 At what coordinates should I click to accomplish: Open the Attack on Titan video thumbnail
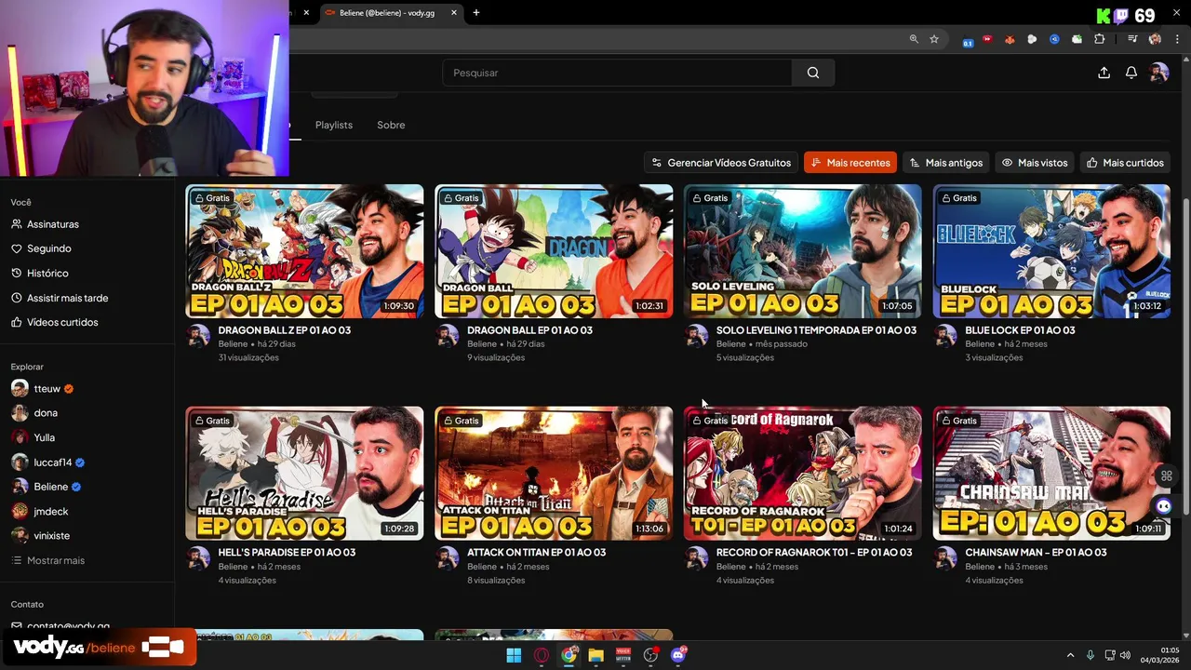click(x=554, y=474)
